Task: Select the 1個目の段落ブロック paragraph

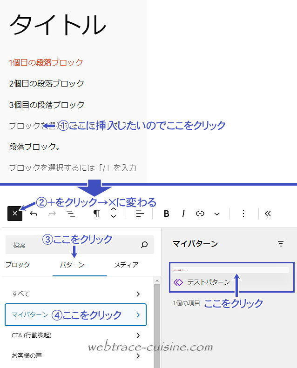Action: pyautogui.click(x=46, y=63)
